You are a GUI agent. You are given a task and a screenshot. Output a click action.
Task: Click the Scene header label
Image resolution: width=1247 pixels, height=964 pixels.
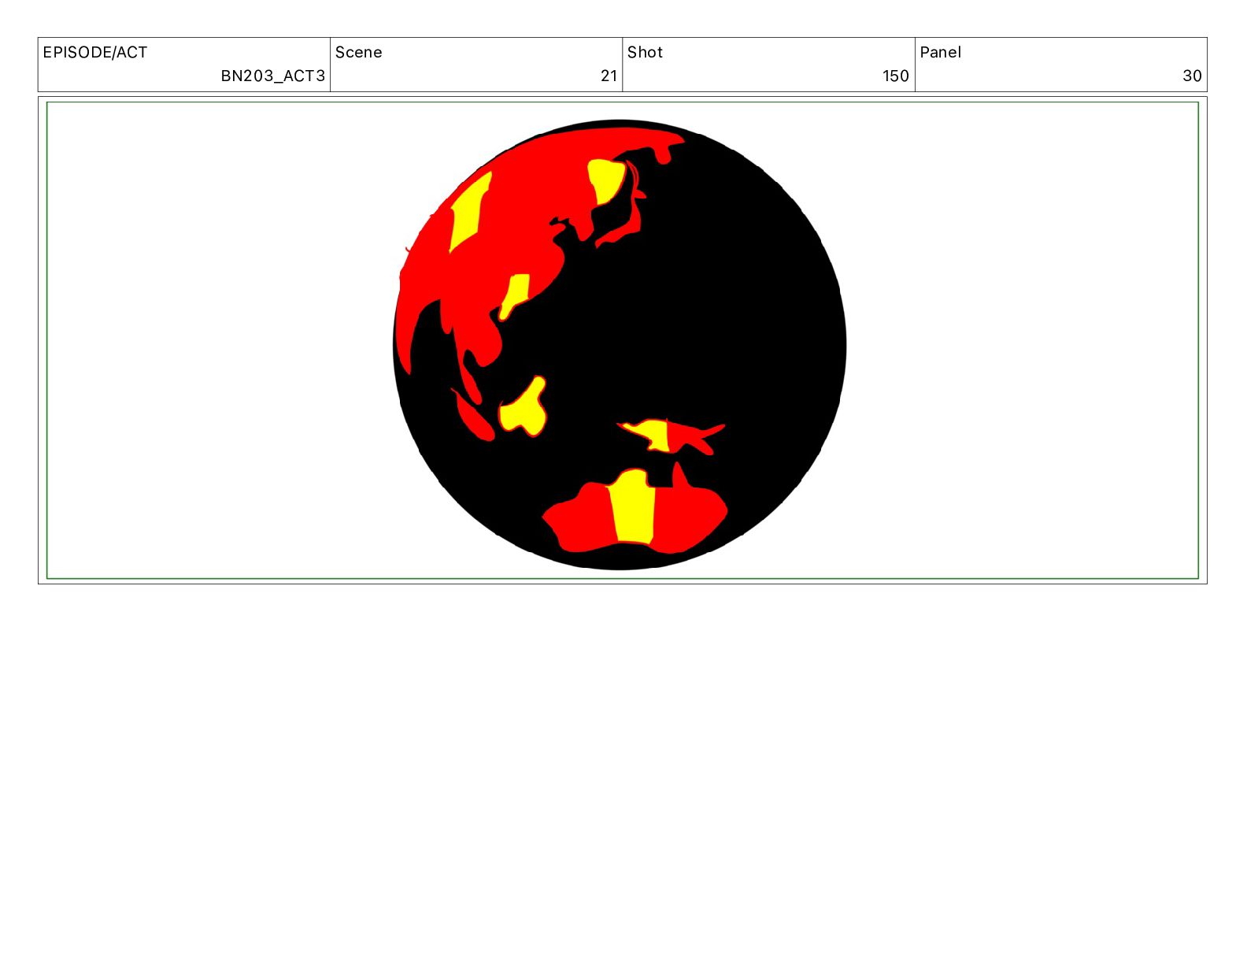[x=359, y=53]
